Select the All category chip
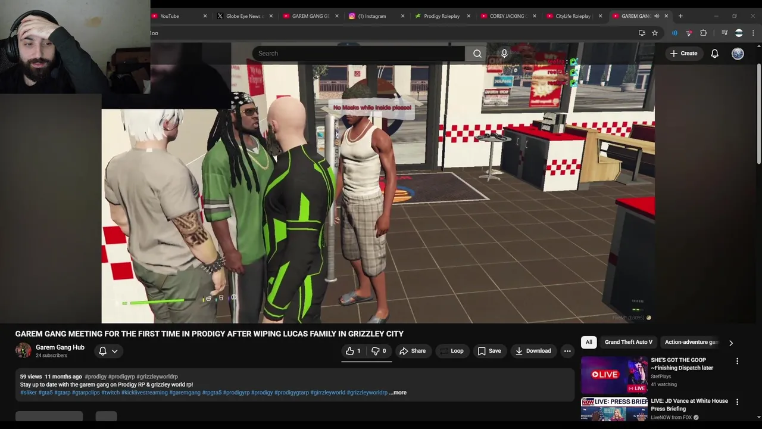Screen dimensions: 762x429 (x=589, y=342)
